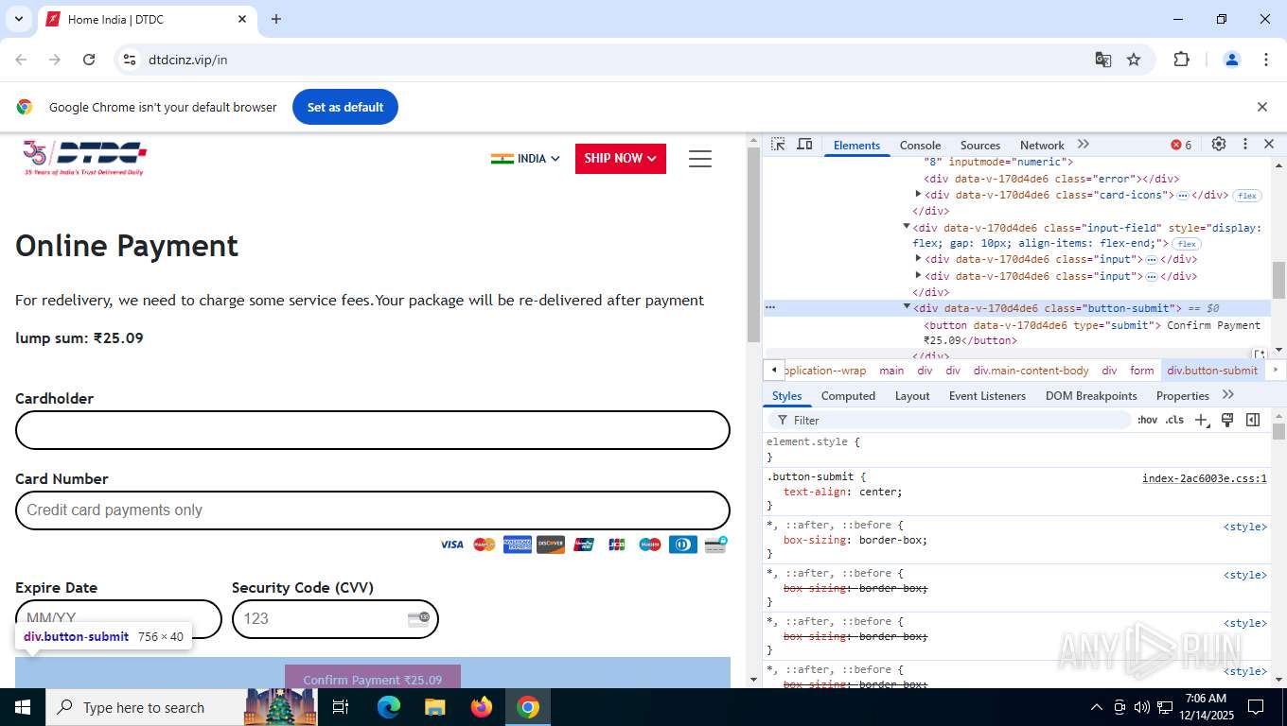This screenshot has height=726, width=1287.
Task: Open the Layout tab
Action: pos(912,395)
